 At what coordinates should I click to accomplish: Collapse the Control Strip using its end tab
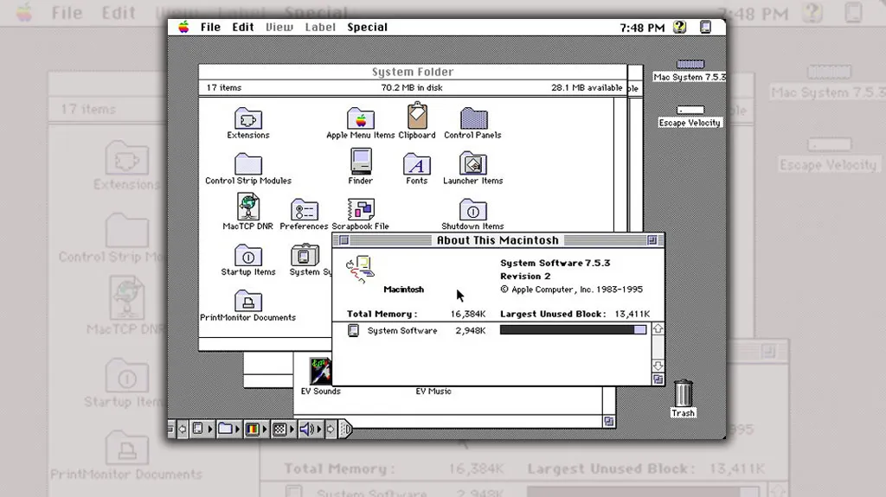[346, 430]
